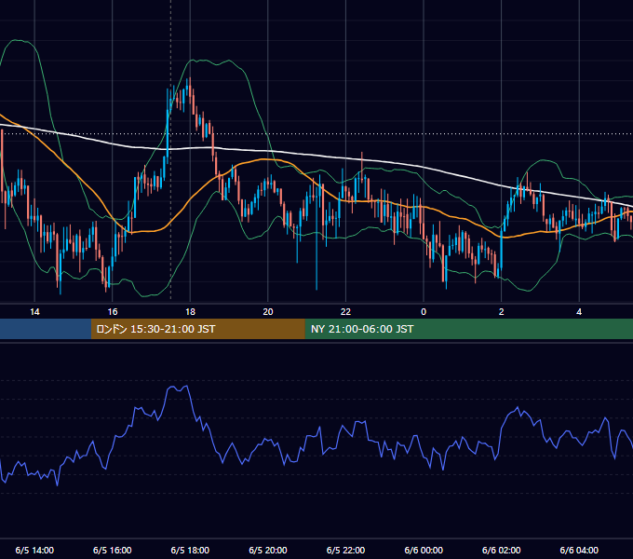Click the NY 21:00-06:00 JST session band
Viewport: 633px width, 559px height.
[468, 329]
